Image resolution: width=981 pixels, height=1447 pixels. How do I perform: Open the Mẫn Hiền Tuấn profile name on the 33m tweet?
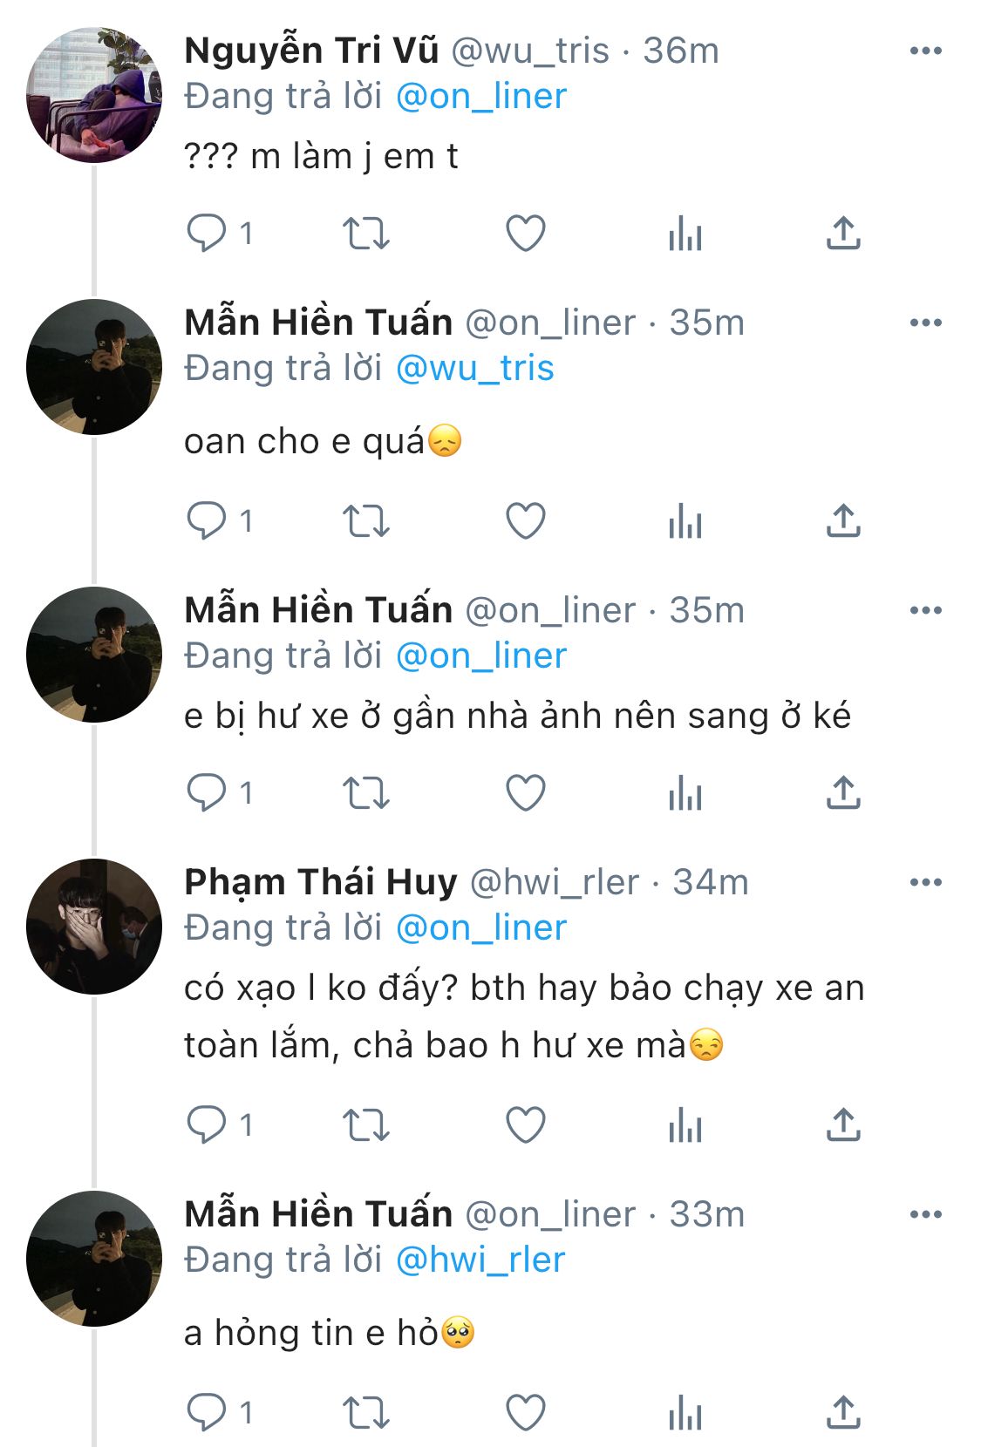[x=318, y=1214]
